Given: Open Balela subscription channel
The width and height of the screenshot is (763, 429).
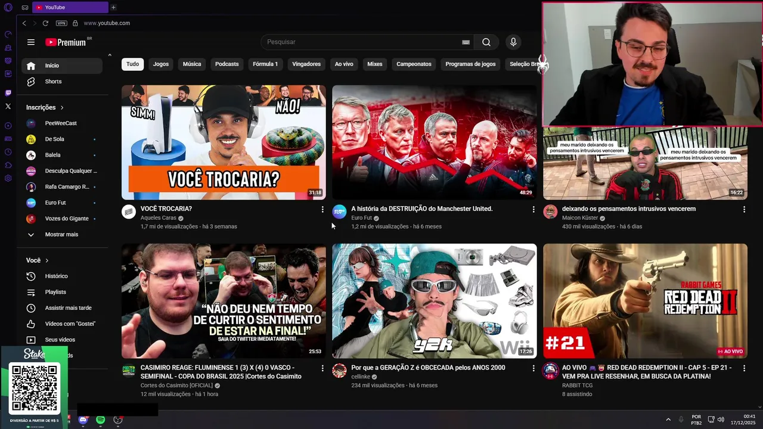Looking at the screenshot, I should pyautogui.click(x=62, y=155).
